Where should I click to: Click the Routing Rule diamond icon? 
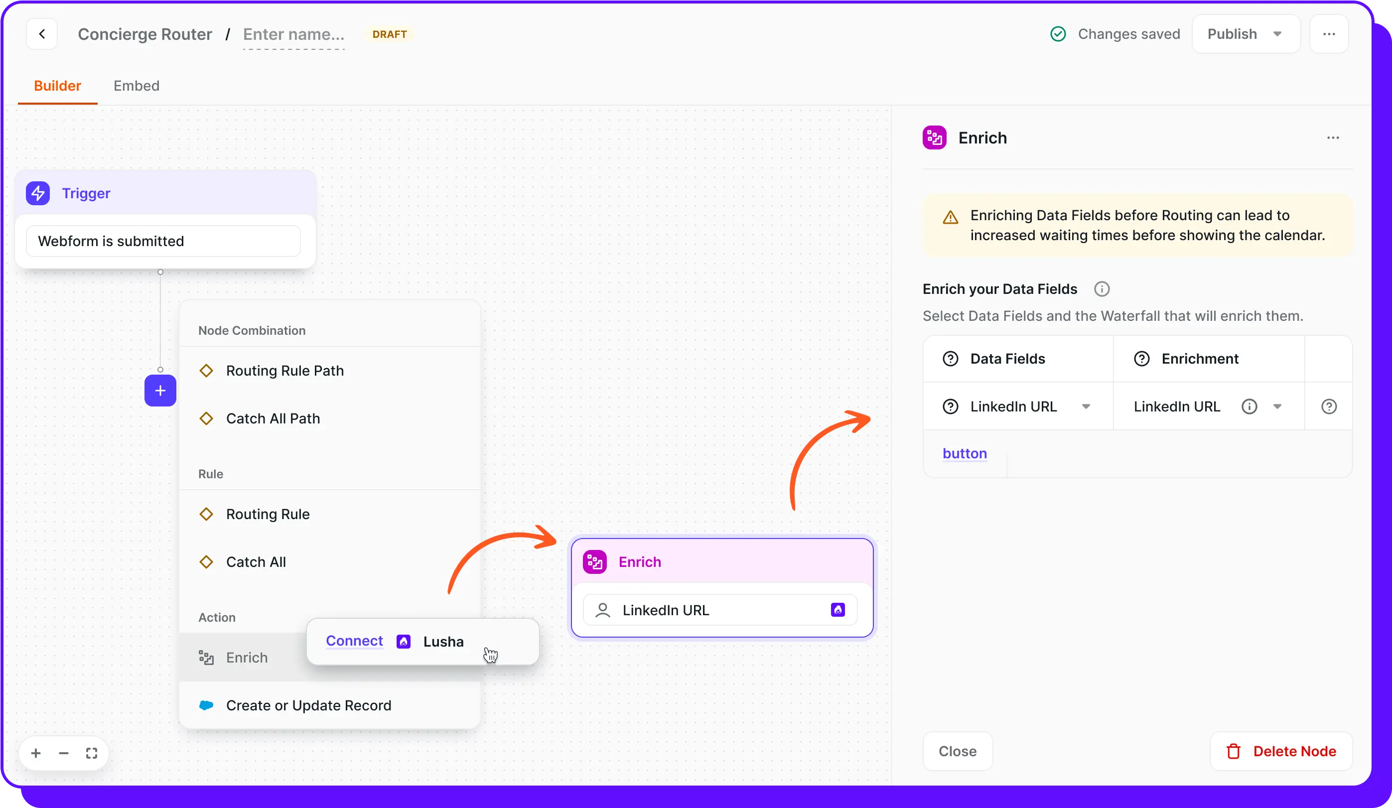pos(206,514)
